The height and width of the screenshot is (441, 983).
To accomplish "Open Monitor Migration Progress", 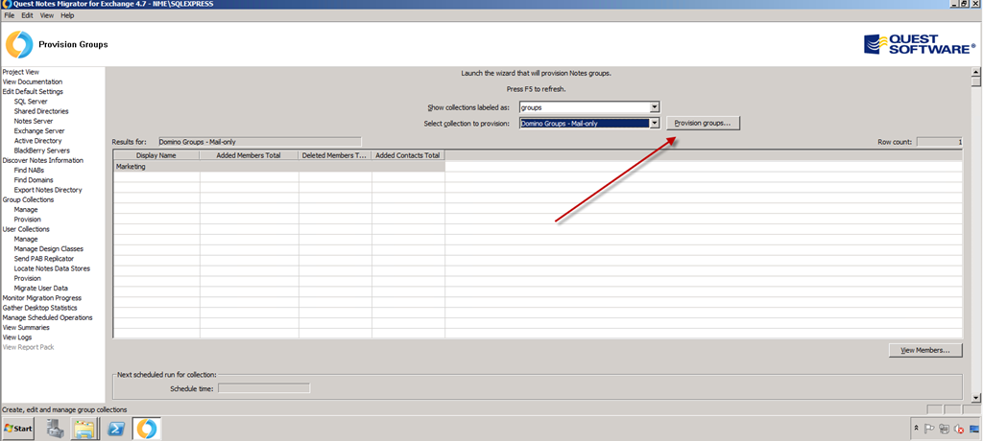I will pyautogui.click(x=42, y=298).
